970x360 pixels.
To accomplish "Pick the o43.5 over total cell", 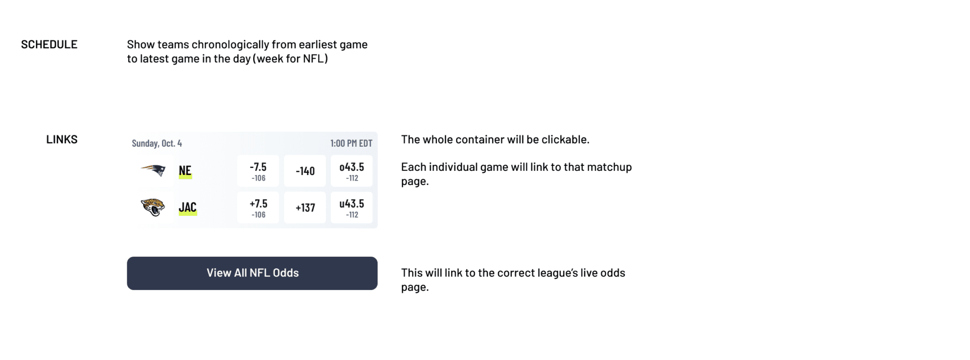I will tap(352, 171).
